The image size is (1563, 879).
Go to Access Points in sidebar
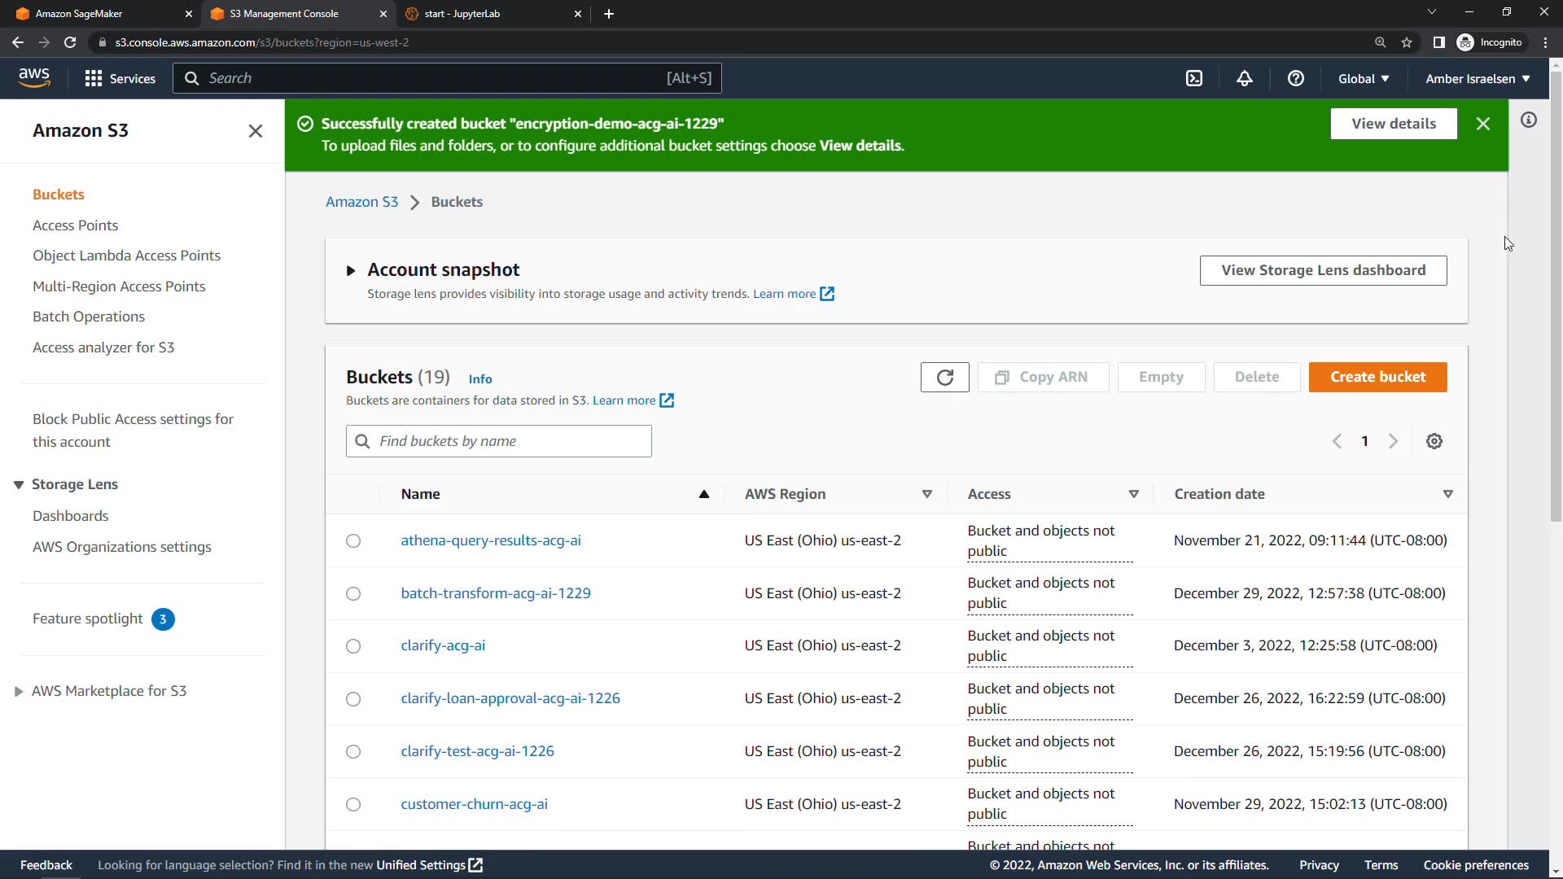click(75, 225)
